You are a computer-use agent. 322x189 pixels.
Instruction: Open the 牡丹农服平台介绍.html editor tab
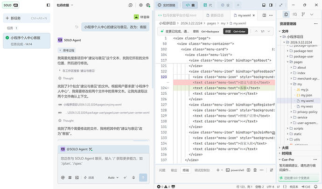click(x=177, y=15)
